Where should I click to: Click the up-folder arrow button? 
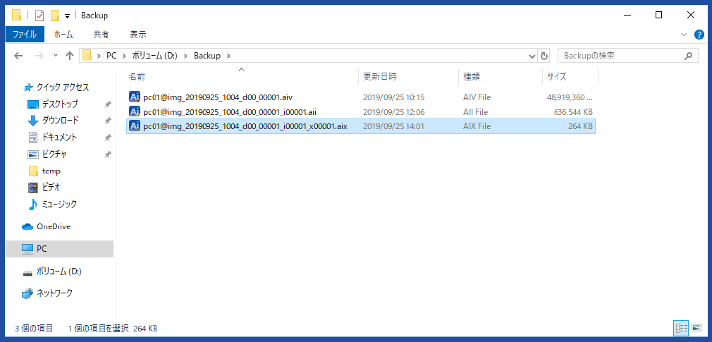(69, 56)
